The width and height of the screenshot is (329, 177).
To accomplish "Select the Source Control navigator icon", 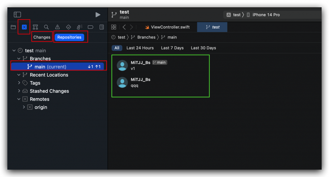I will tap(24, 27).
